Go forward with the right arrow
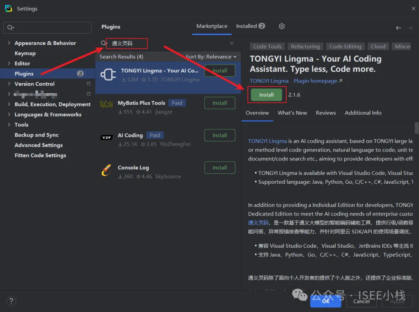The height and width of the screenshot is (312, 419). pos(410,28)
